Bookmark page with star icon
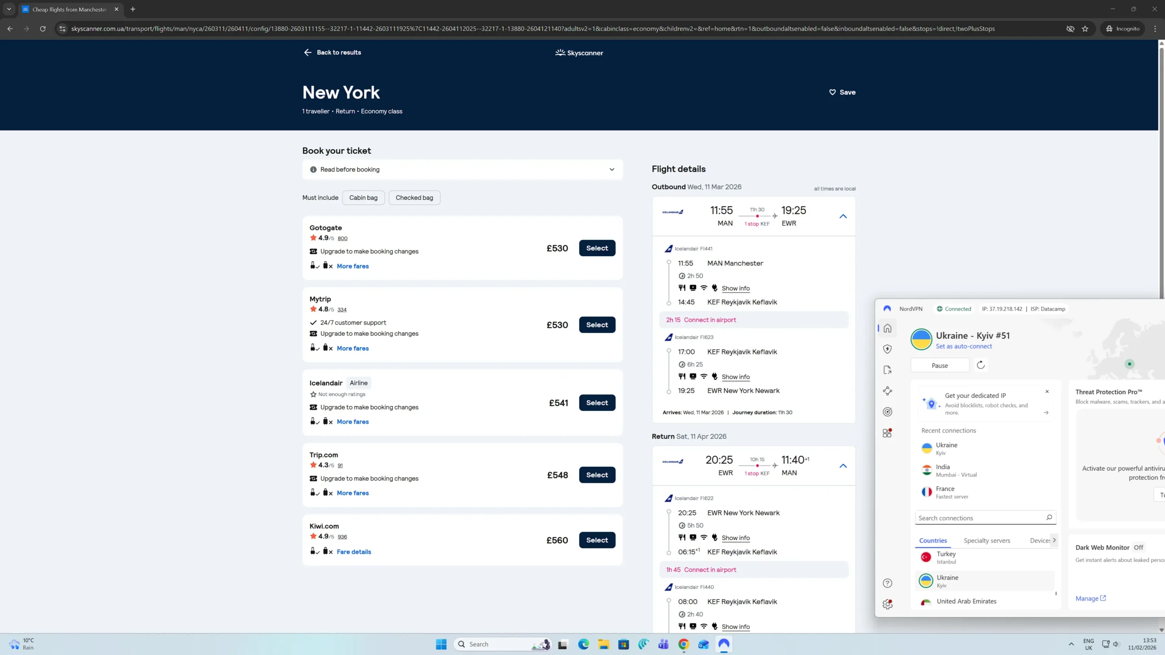 point(1085,29)
